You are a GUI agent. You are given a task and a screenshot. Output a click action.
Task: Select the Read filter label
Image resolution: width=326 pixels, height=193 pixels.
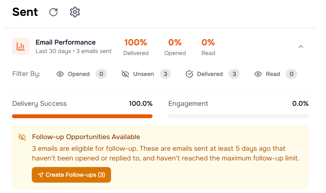coord(273,74)
